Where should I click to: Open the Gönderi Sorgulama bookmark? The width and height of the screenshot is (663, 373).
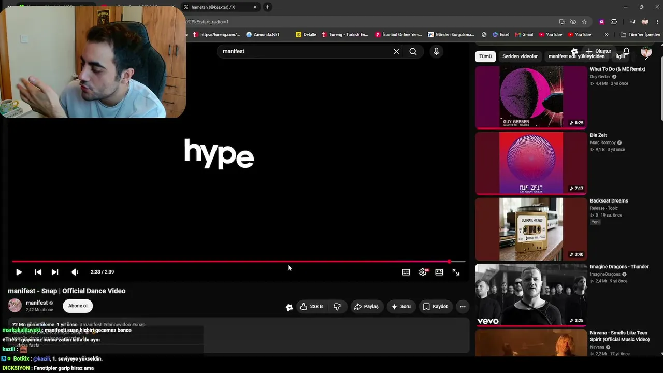point(451,35)
